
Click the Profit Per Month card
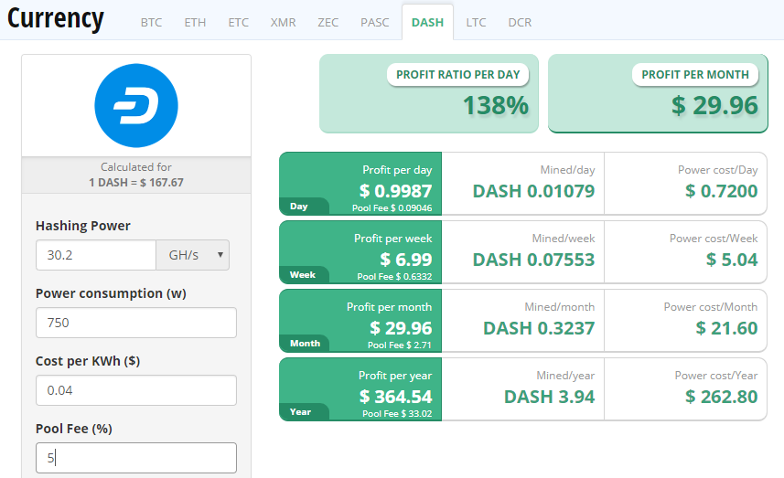click(658, 93)
